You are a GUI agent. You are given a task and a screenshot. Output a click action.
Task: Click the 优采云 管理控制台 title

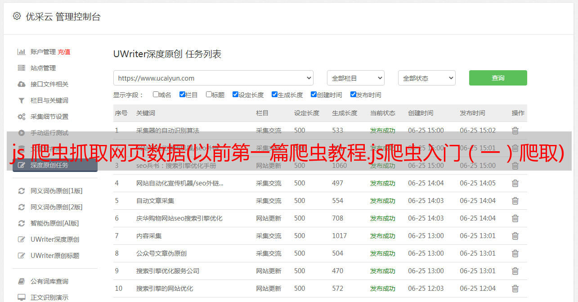coord(63,17)
